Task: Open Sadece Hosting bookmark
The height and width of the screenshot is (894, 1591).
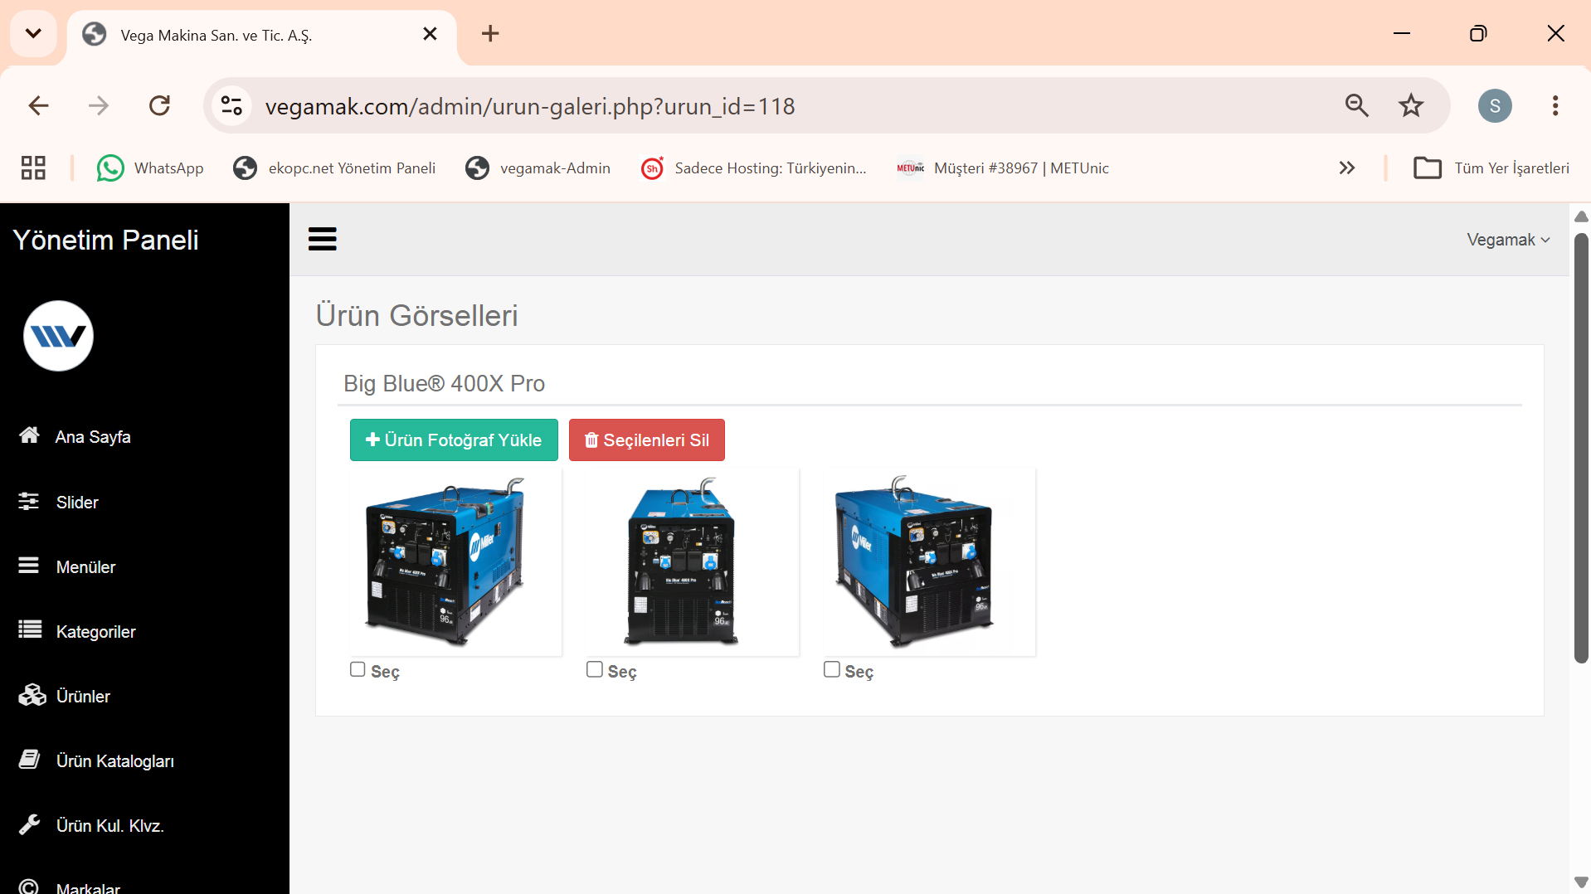Action: (x=754, y=168)
